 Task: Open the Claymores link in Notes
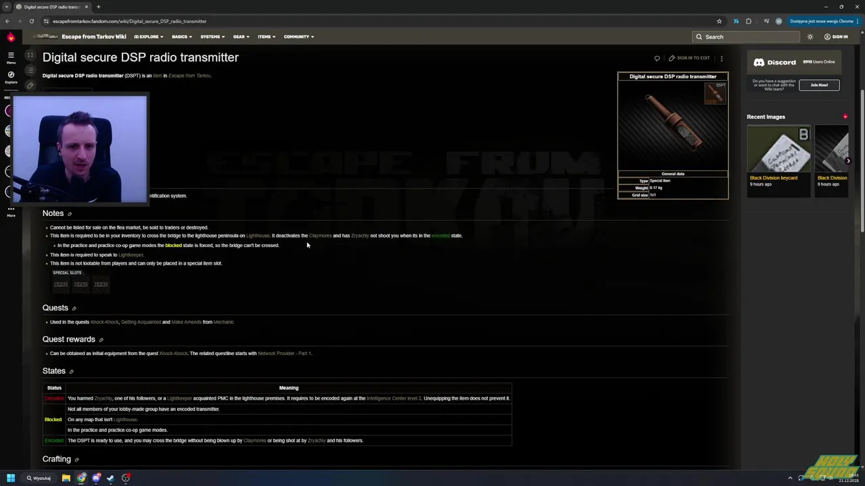coord(320,236)
